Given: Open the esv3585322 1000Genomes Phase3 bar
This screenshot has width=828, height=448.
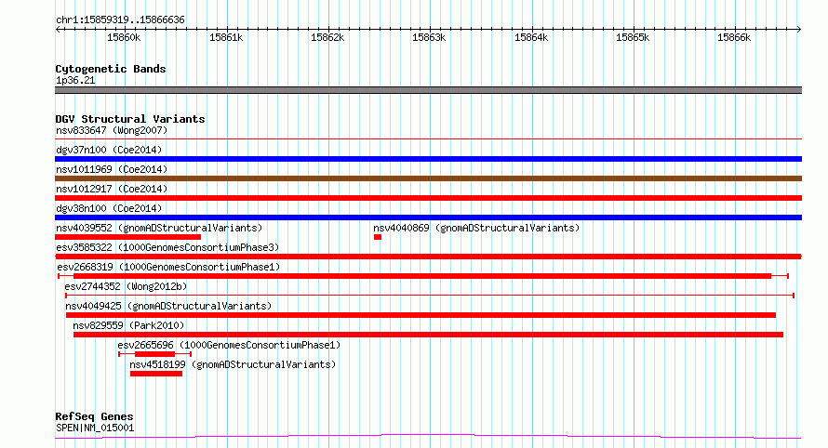Looking at the screenshot, I should point(428,257).
